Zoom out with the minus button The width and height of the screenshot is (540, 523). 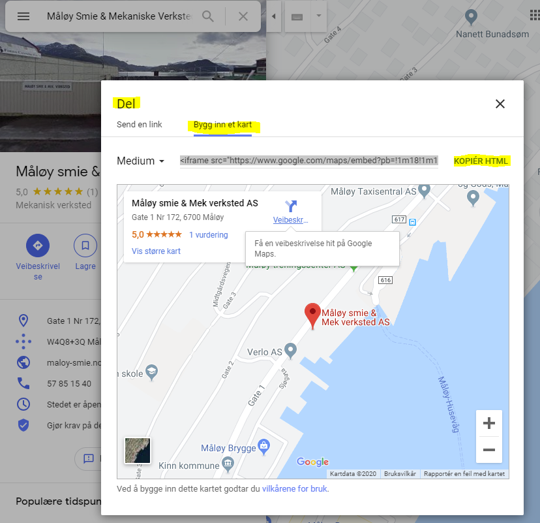[x=488, y=450]
